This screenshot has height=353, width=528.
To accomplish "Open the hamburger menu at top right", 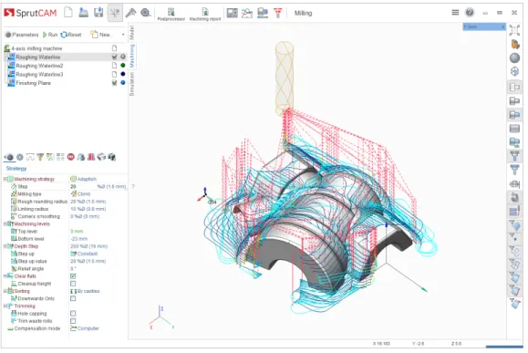I will tap(455, 13).
